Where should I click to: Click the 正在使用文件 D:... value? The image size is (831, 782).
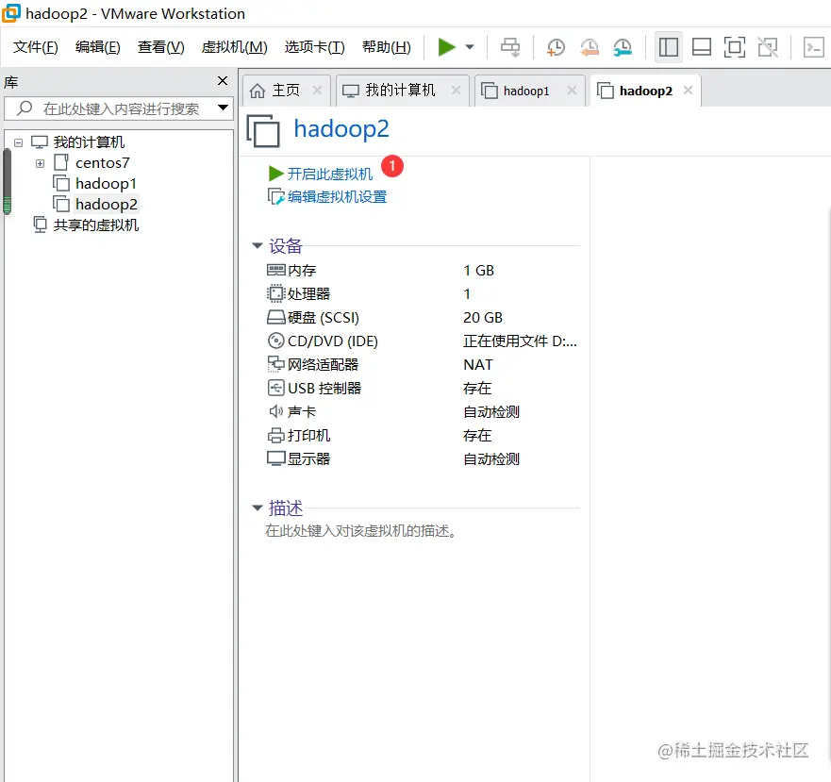(x=520, y=341)
